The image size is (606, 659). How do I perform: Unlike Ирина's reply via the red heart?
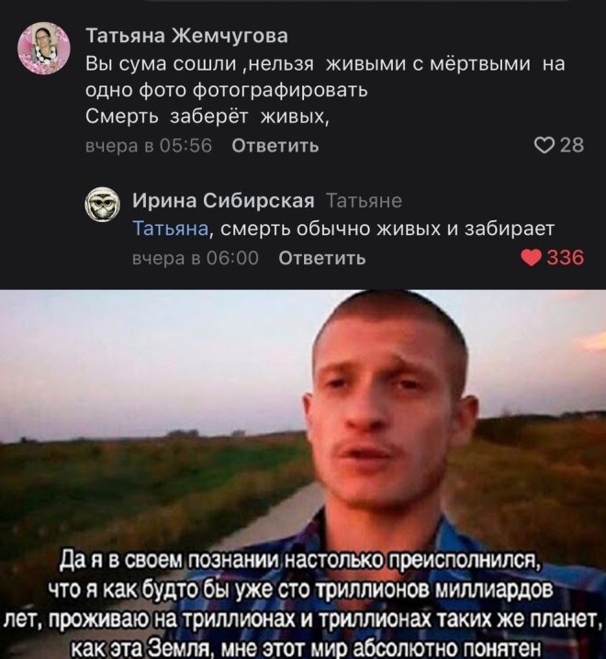(x=531, y=257)
